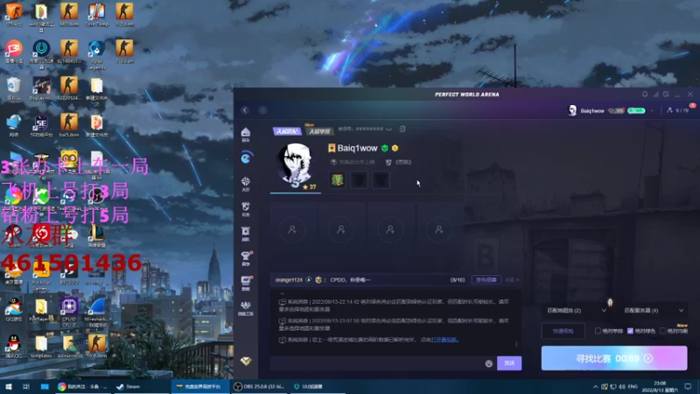Switch input language from ENG in the tray
Viewport: 700px width, 394px height.
633,387
